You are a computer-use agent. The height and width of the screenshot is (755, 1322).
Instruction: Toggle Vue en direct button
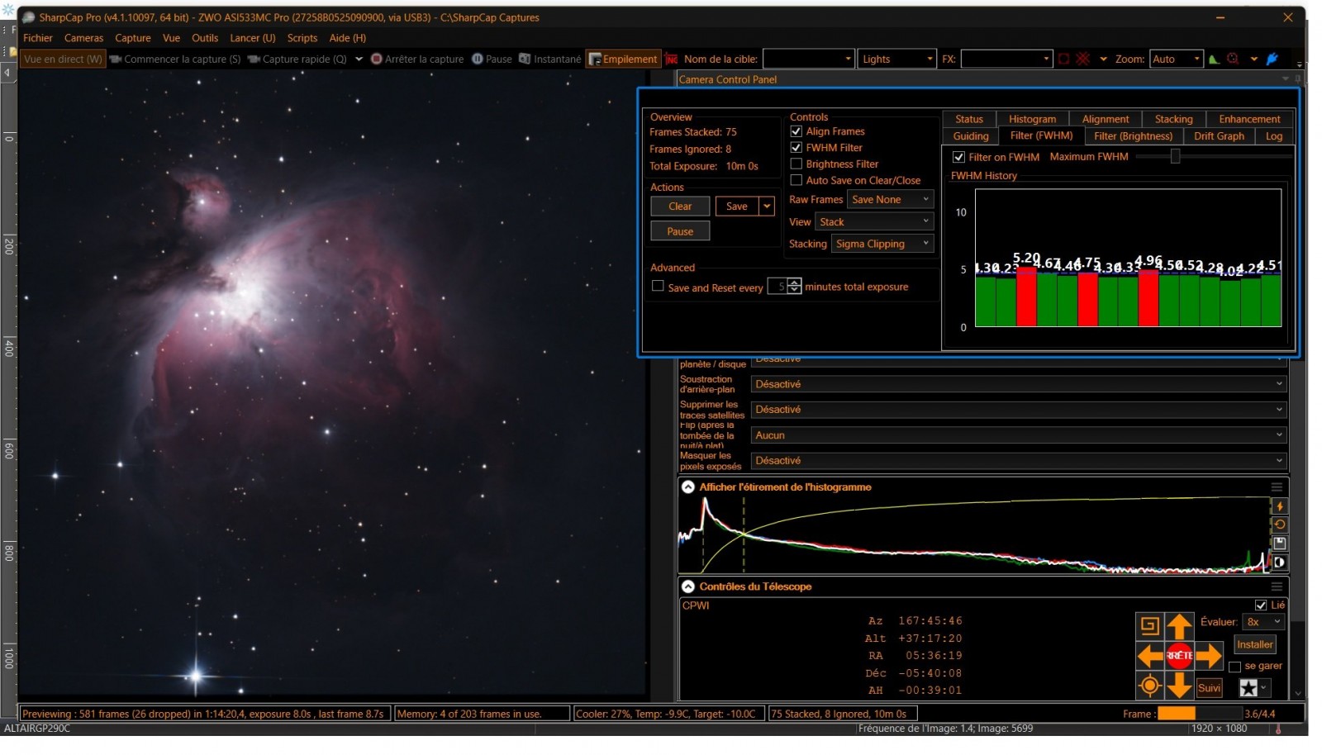63,59
